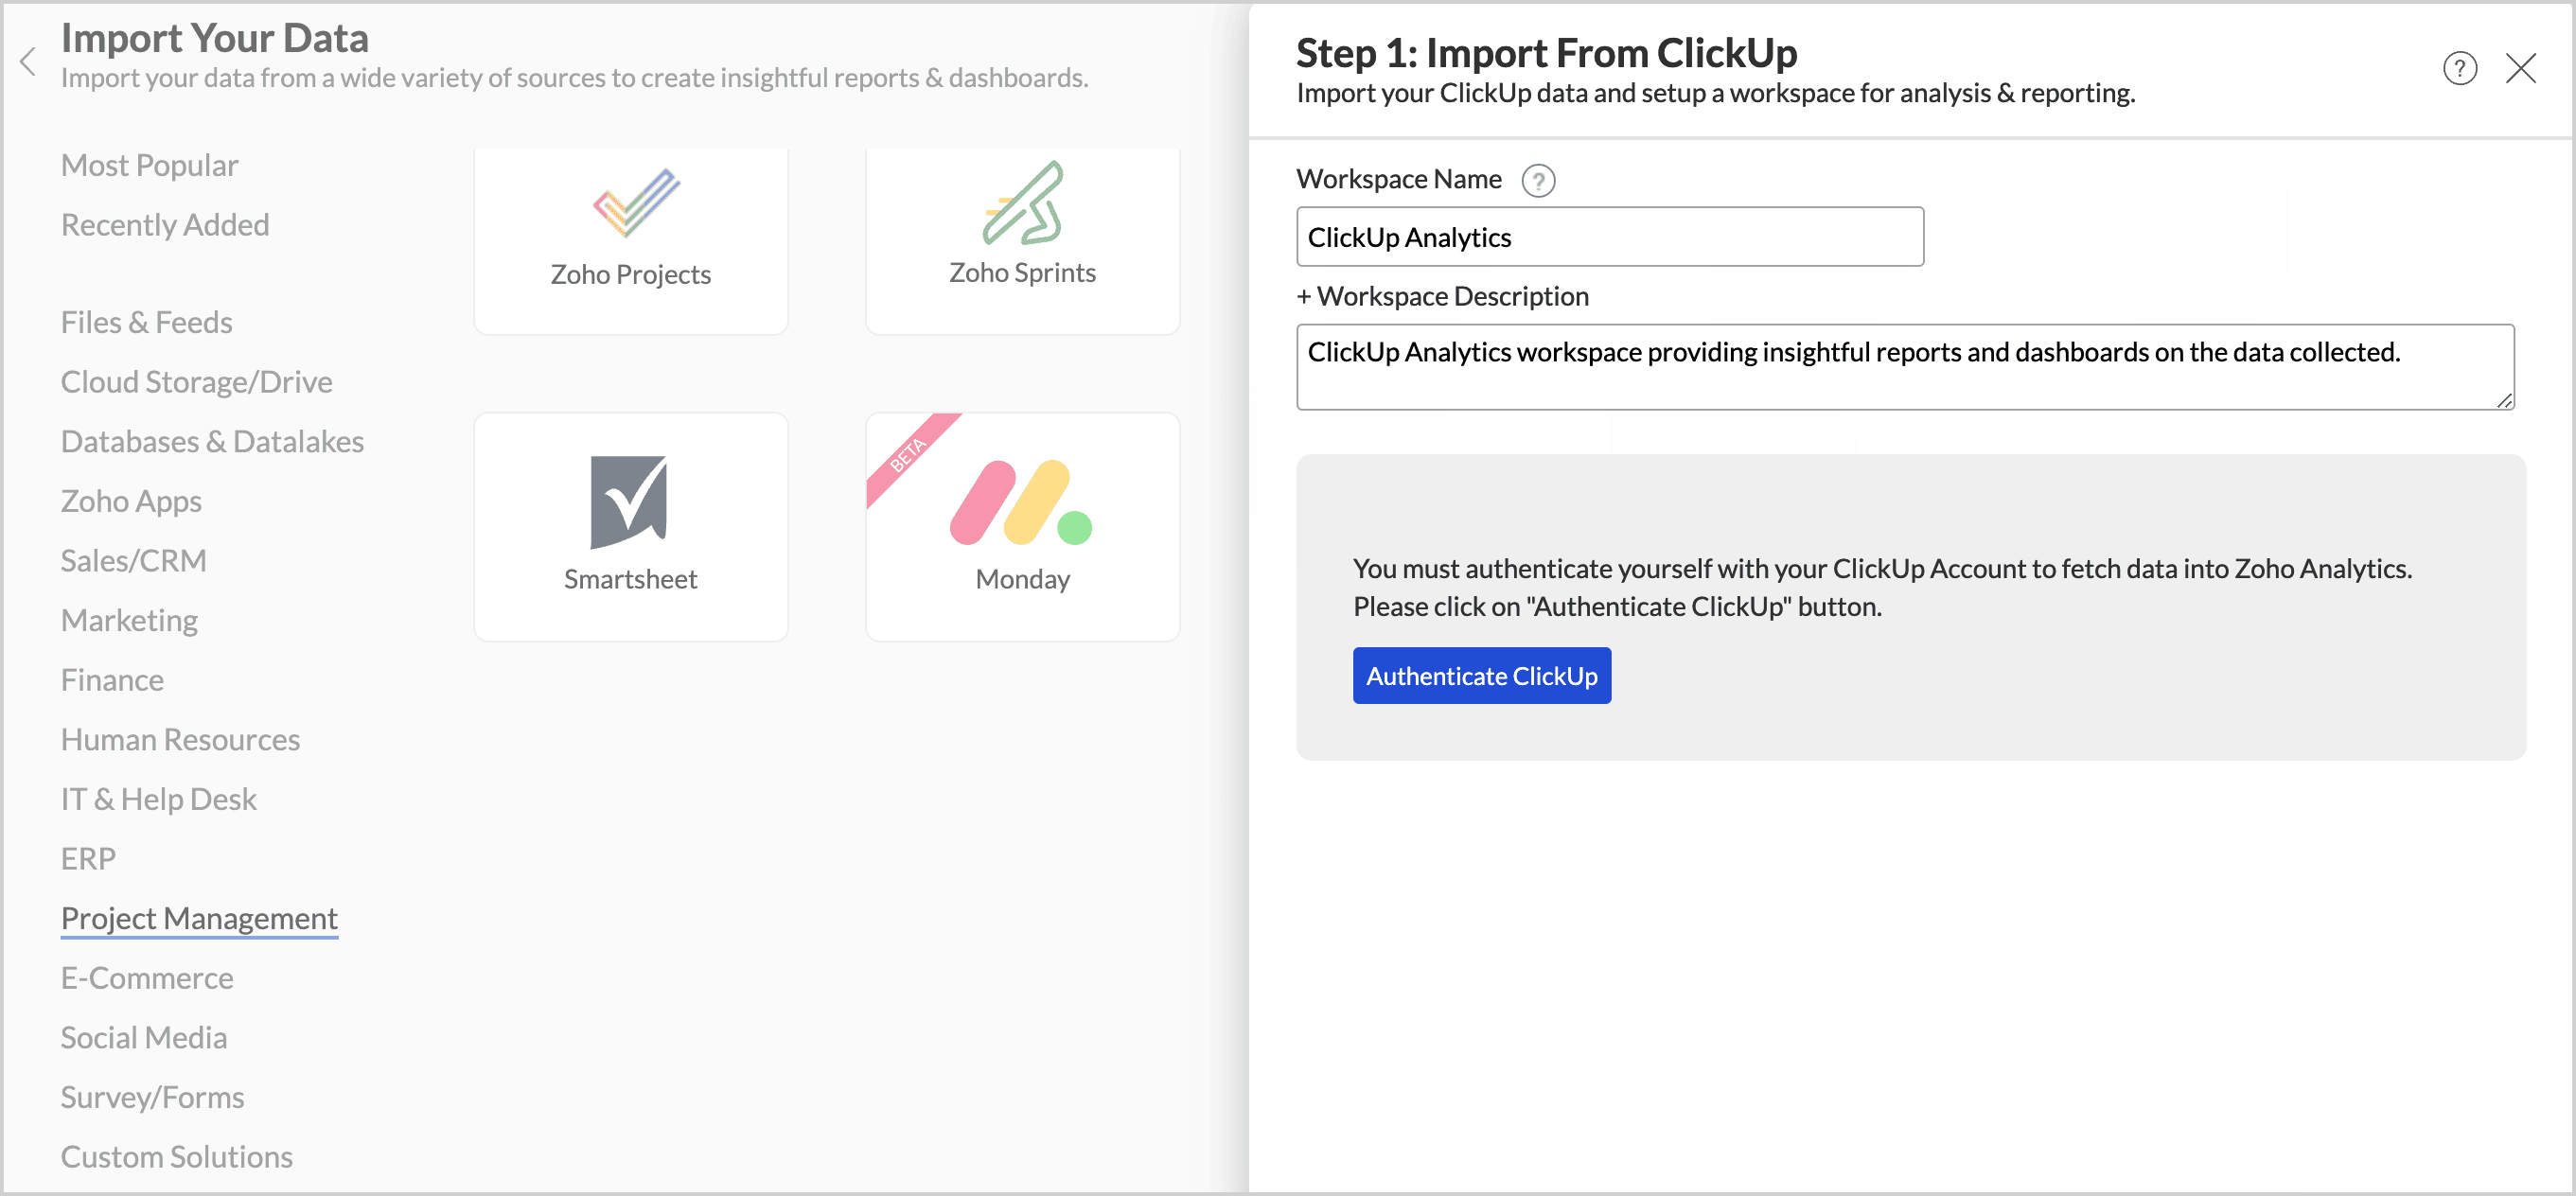This screenshot has width=2576, height=1196.
Task: Open the Zoho Sprints card label
Action: [1022, 272]
